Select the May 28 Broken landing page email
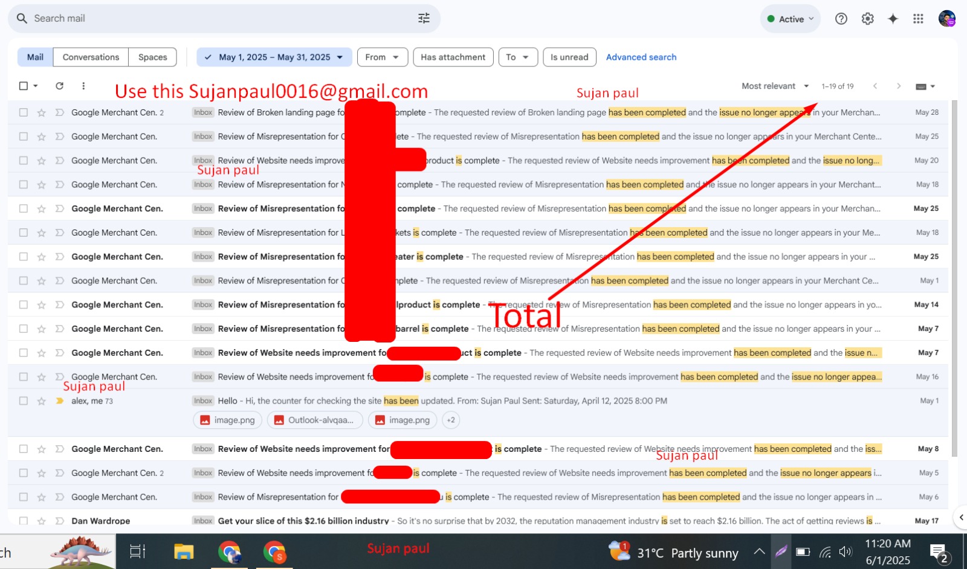 point(24,112)
